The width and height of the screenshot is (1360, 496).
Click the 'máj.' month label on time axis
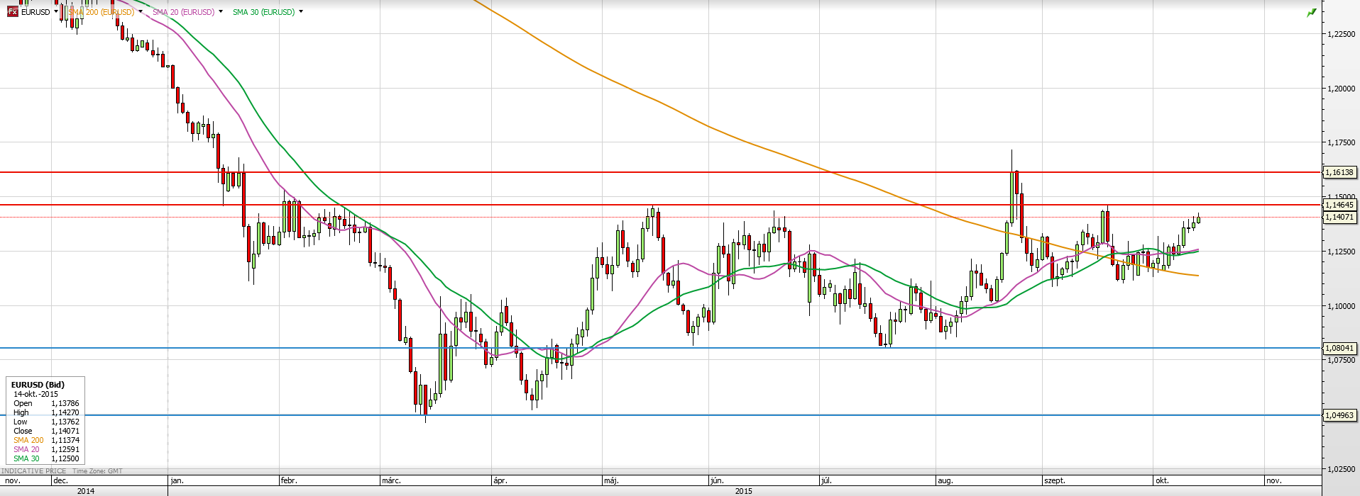pos(611,480)
